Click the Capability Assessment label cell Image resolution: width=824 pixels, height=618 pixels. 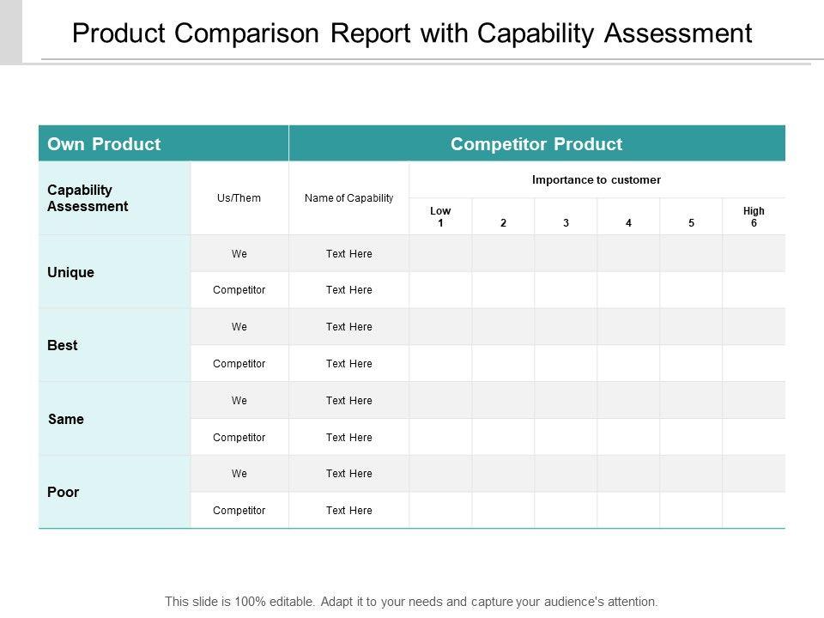[88, 198]
